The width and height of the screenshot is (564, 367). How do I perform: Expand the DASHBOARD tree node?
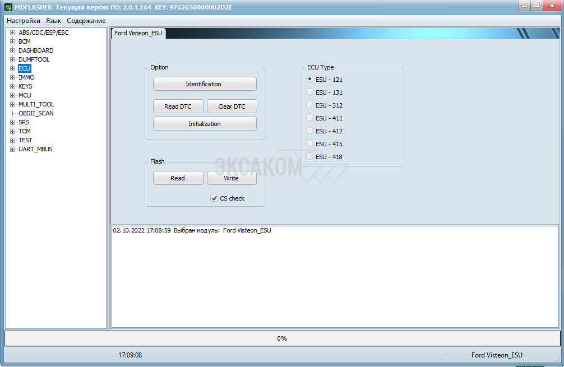(12, 50)
